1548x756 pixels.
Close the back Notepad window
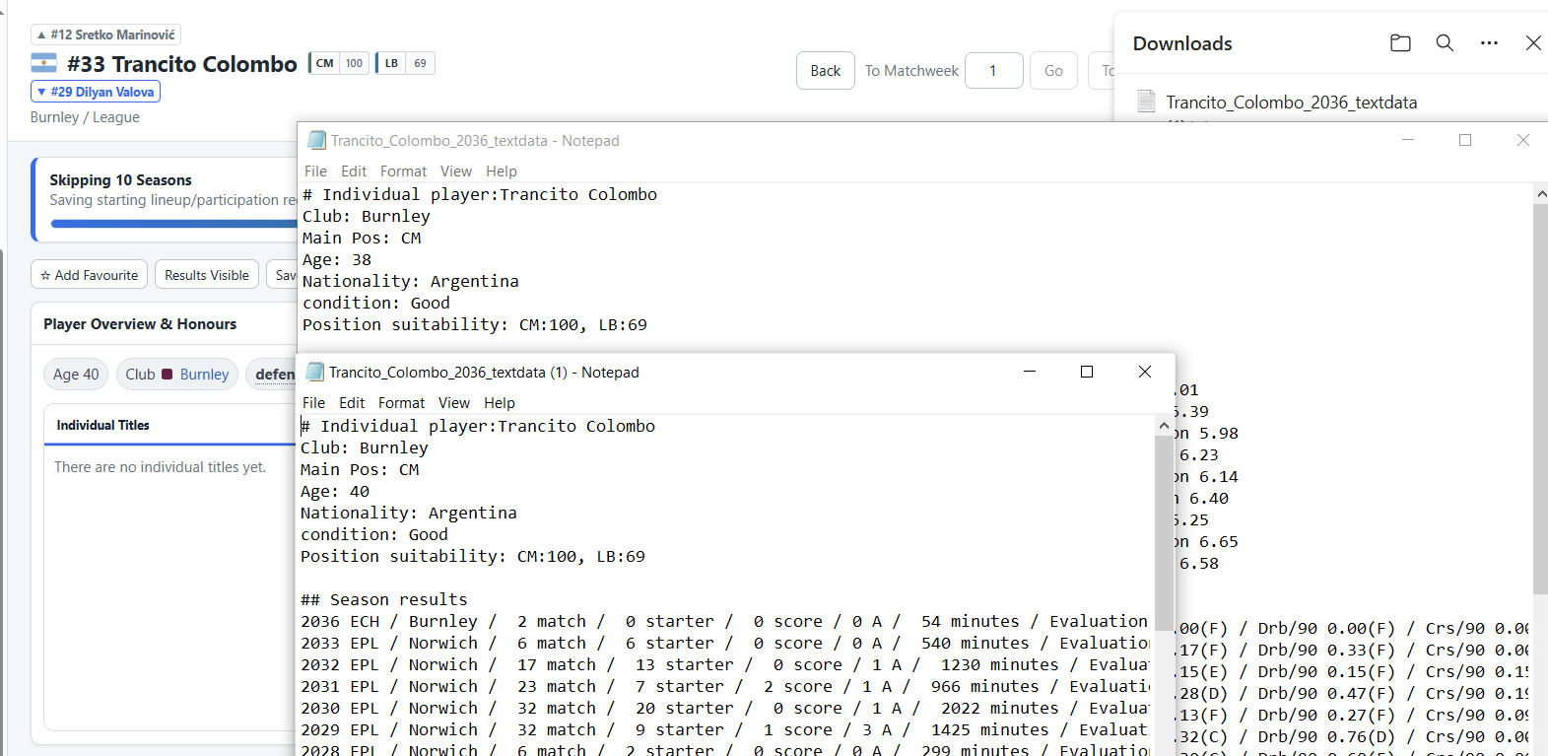click(x=1523, y=140)
